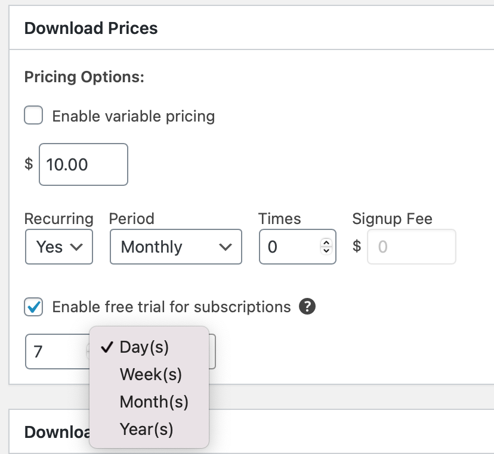Uncheck Enable free trial for subscriptions
Image resolution: width=494 pixels, height=454 pixels.
[33, 307]
